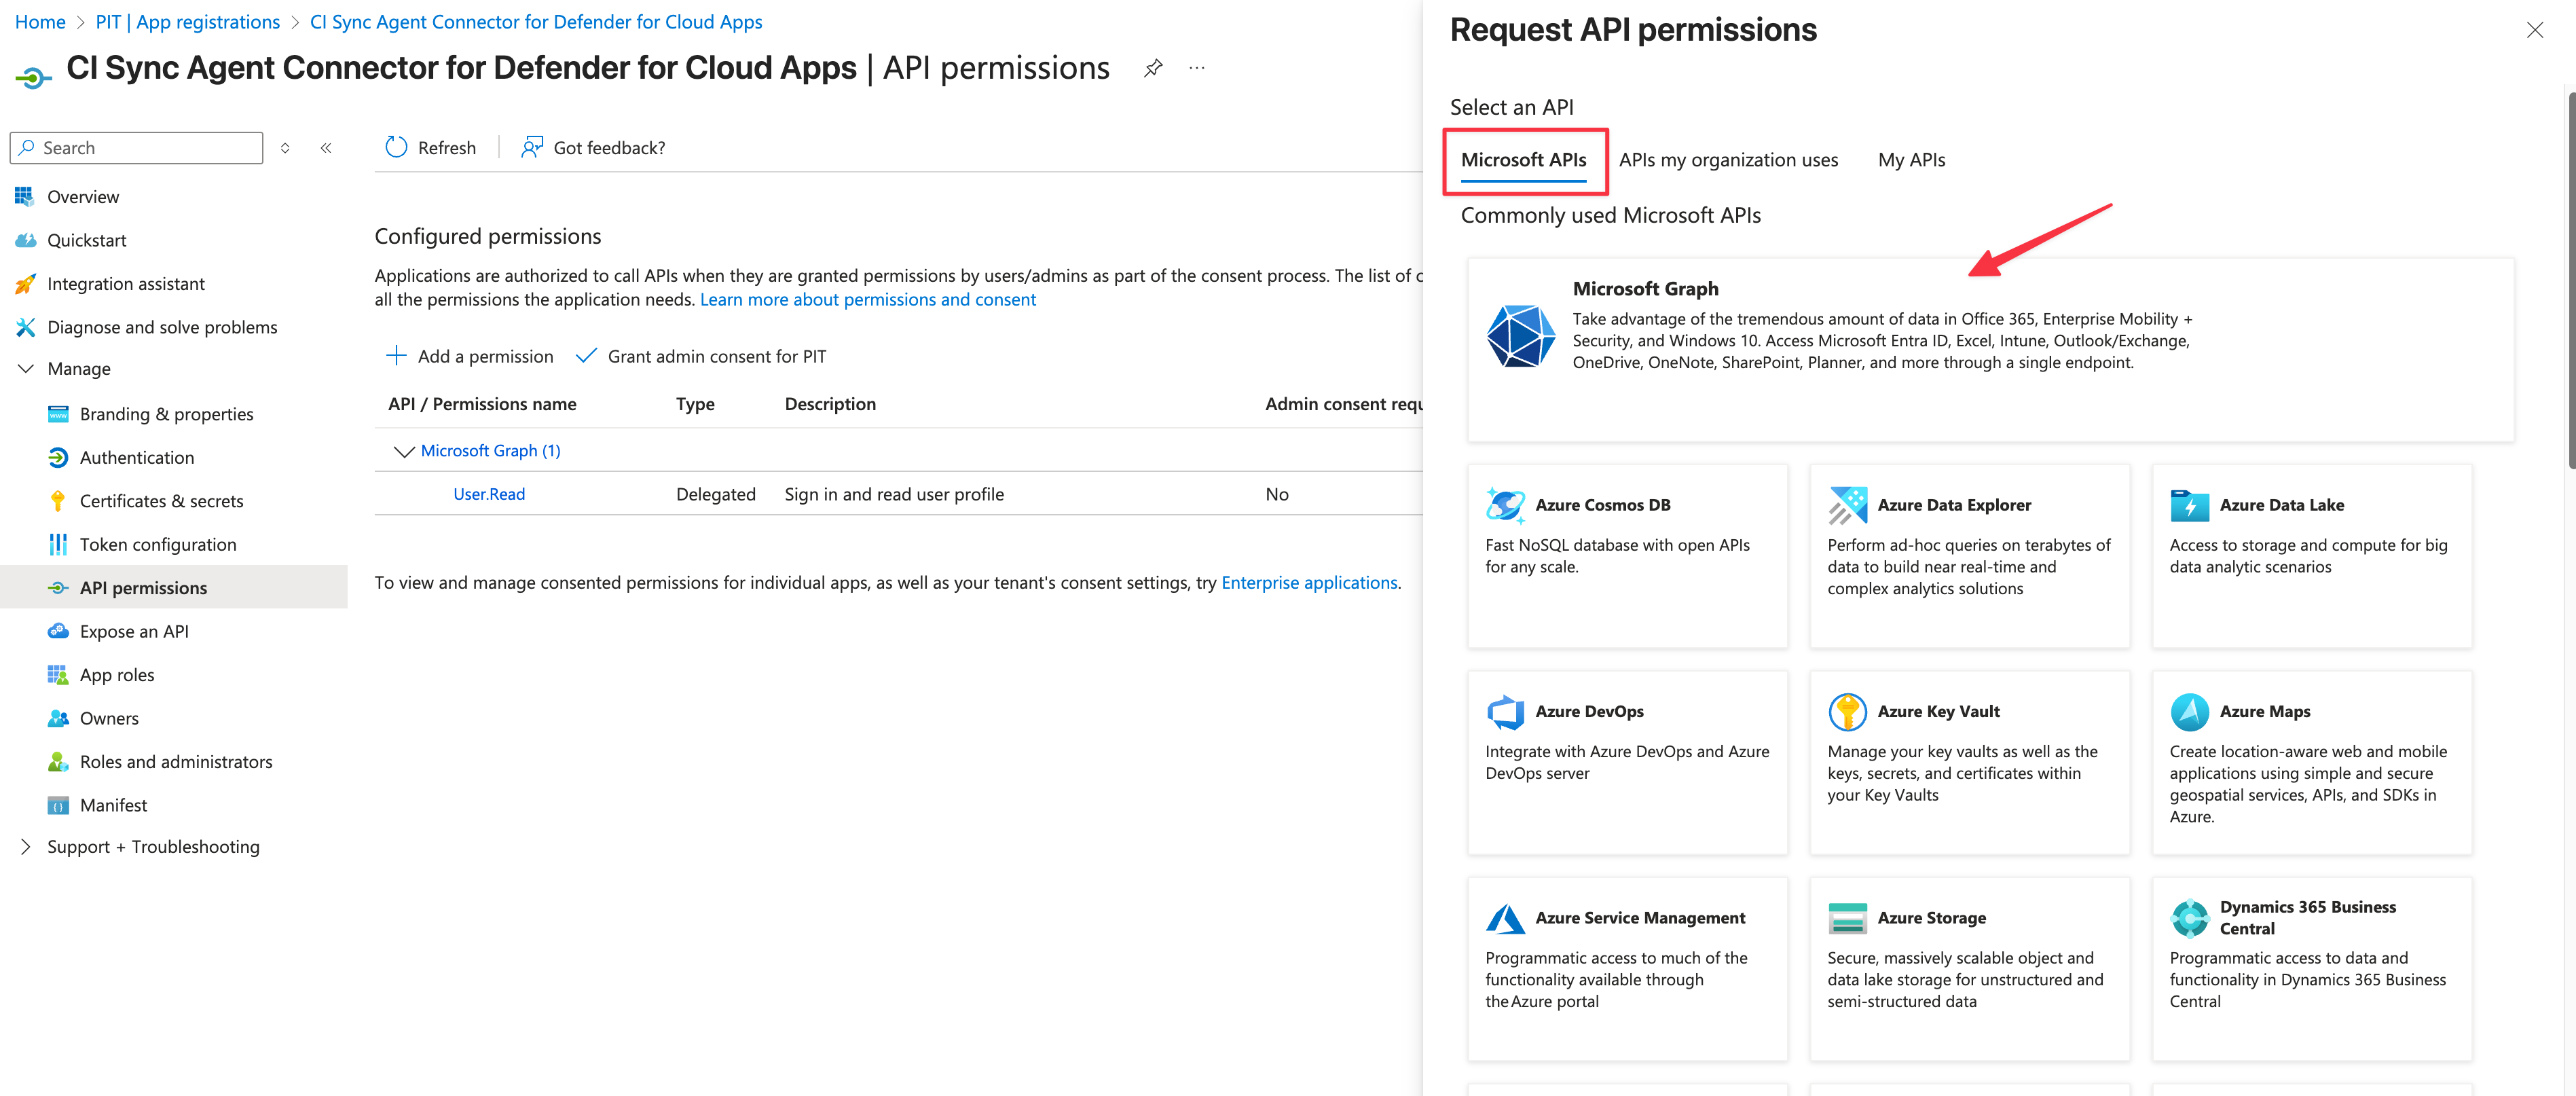Open the Overview sidebar item

[82, 197]
